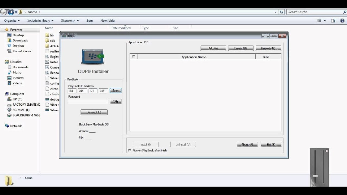This screenshot has width=347, height=195.
Task: Click the folder icon in address breadcrumb
Action: click(x=20, y=12)
